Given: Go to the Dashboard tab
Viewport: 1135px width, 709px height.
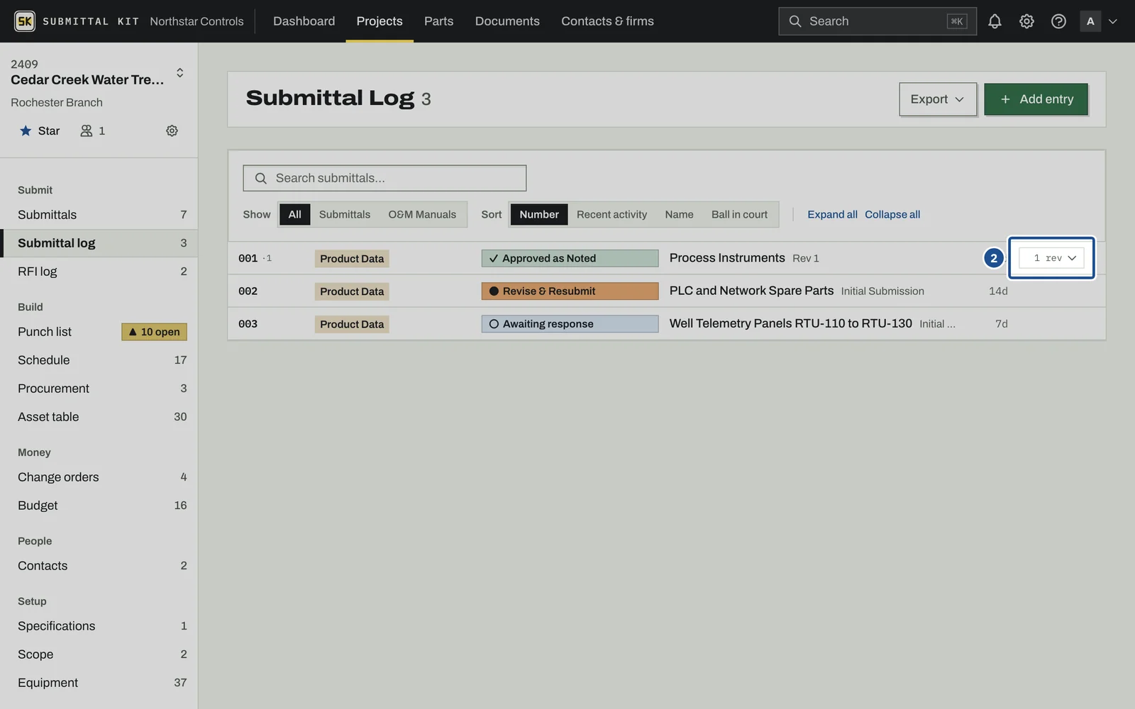Looking at the screenshot, I should [304, 21].
